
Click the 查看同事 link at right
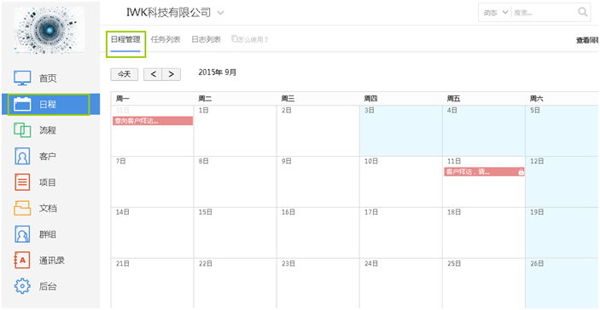[588, 40]
